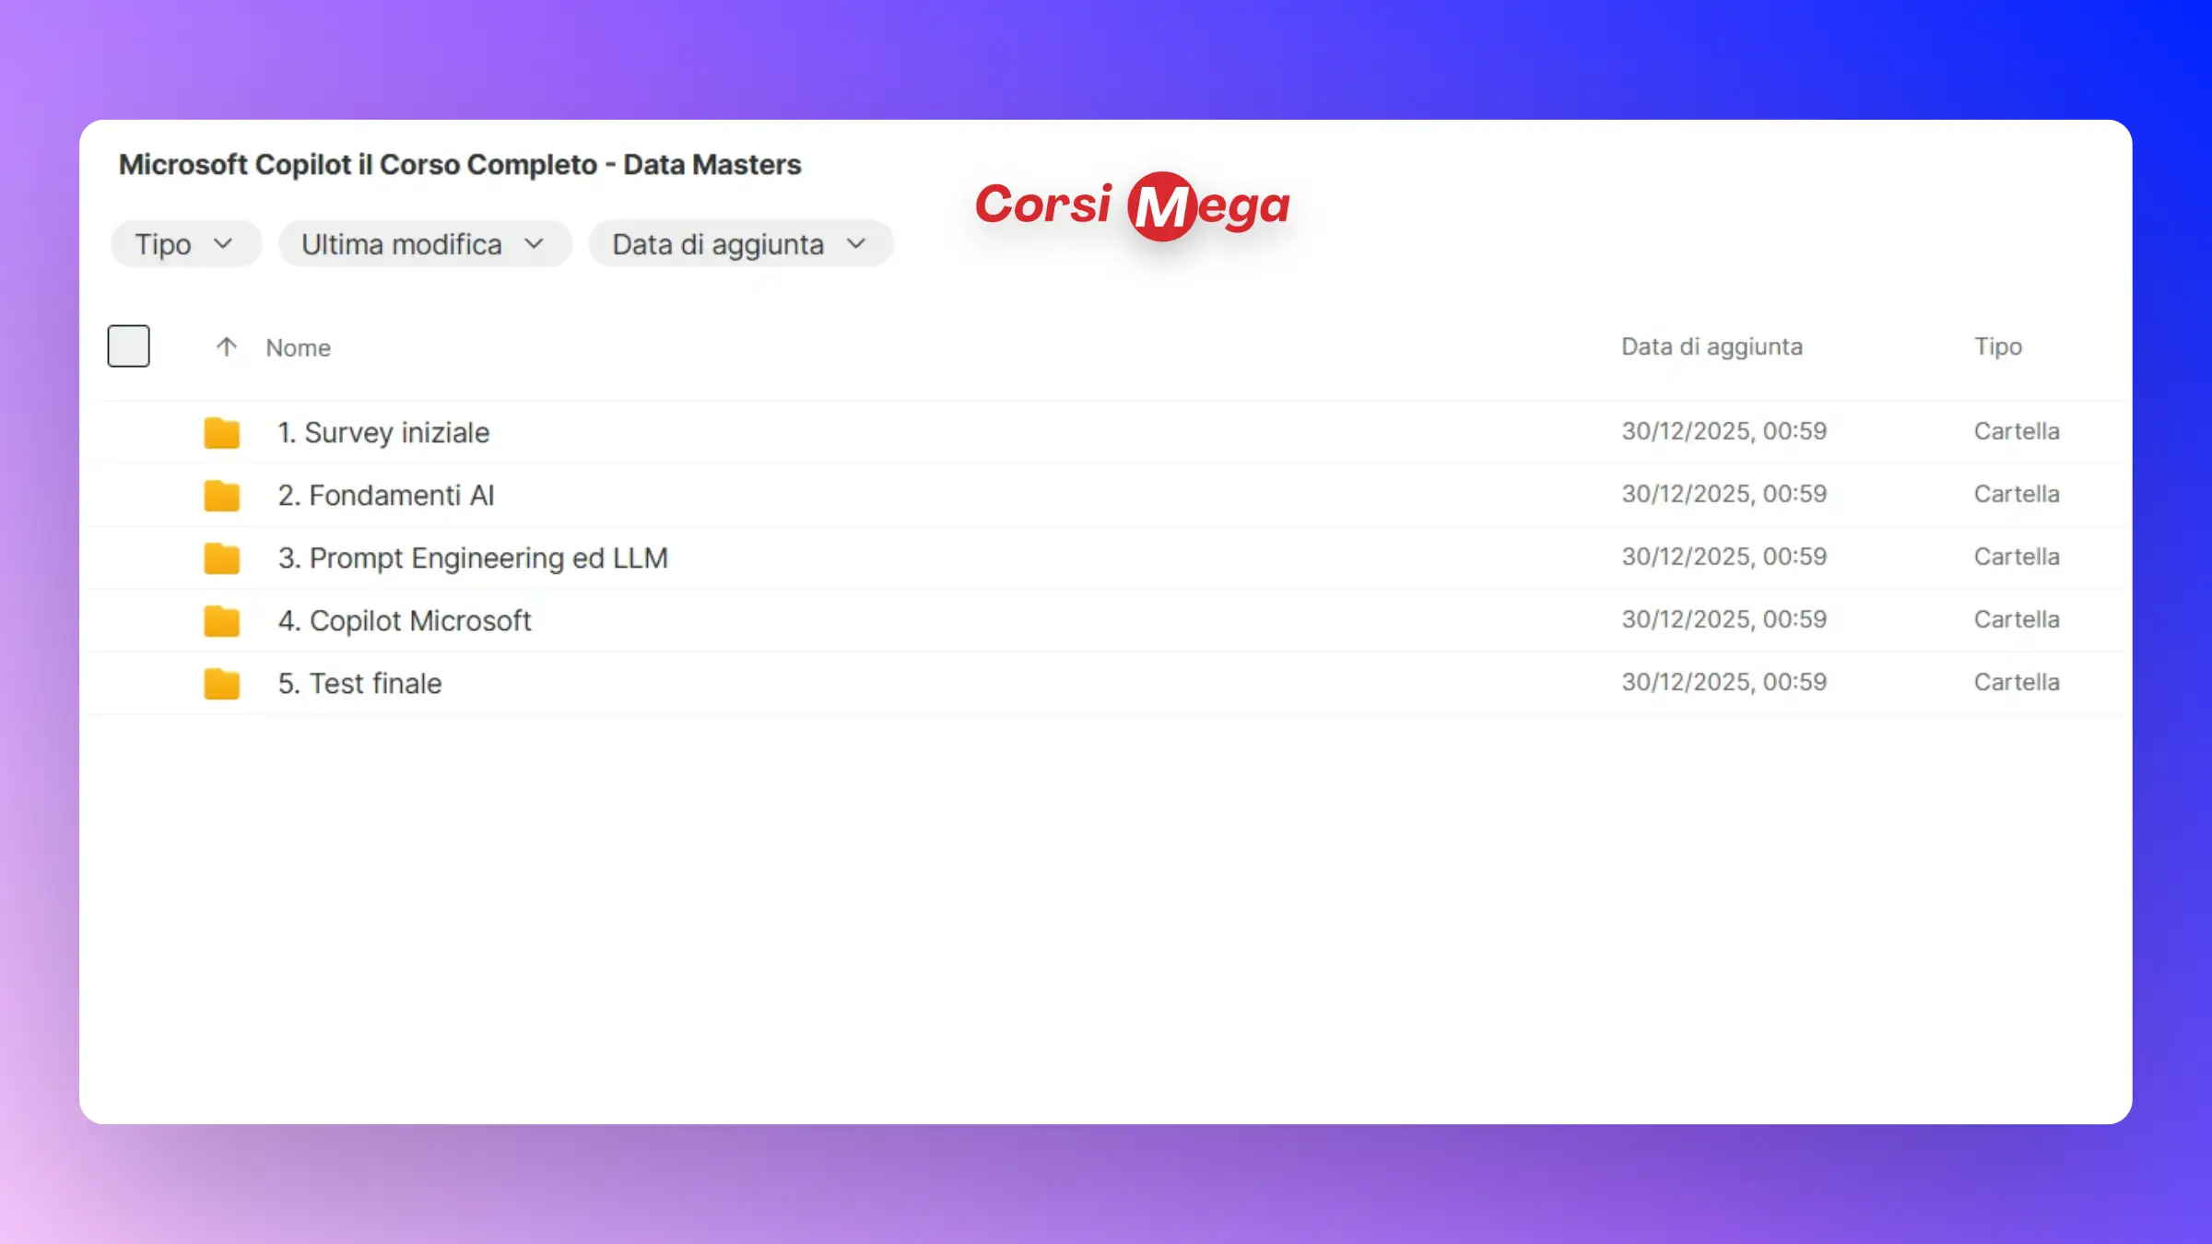Click folder icon beside Prompt Engineering ed LLM
The height and width of the screenshot is (1244, 2212).
tap(221, 557)
